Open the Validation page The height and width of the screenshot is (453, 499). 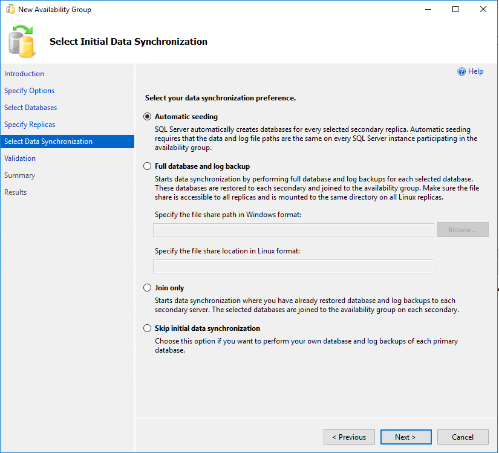point(20,158)
